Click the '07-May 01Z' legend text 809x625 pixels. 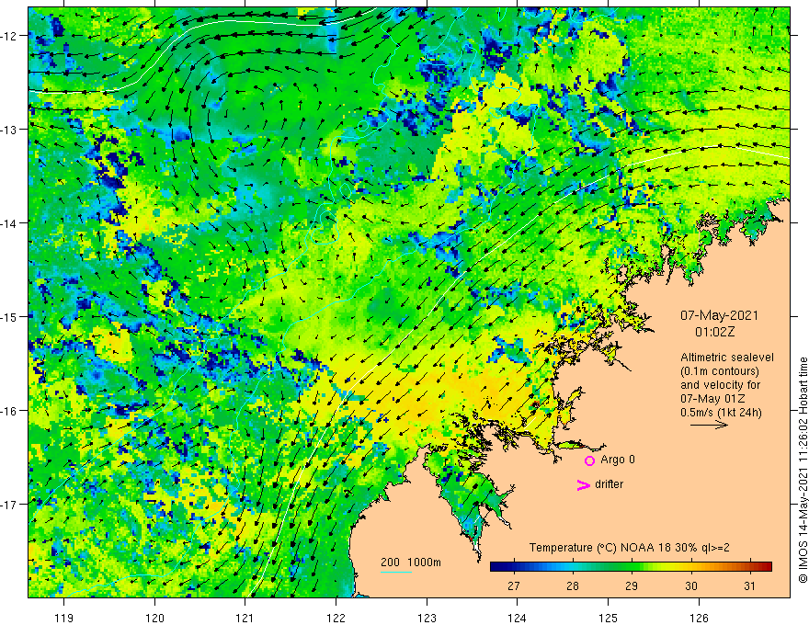click(x=712, y=399)
